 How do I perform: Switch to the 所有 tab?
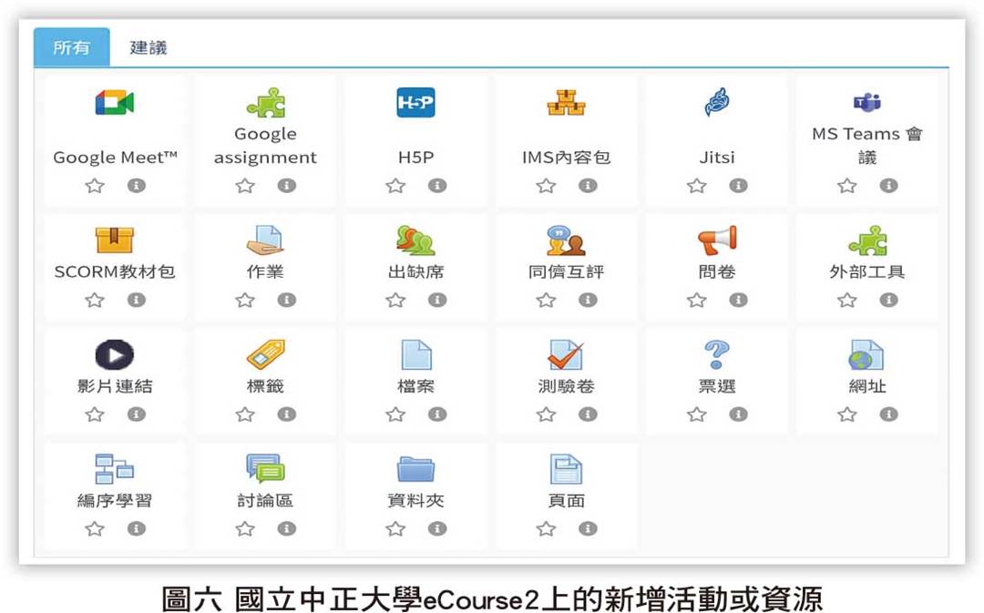click(x=72, y=47)
